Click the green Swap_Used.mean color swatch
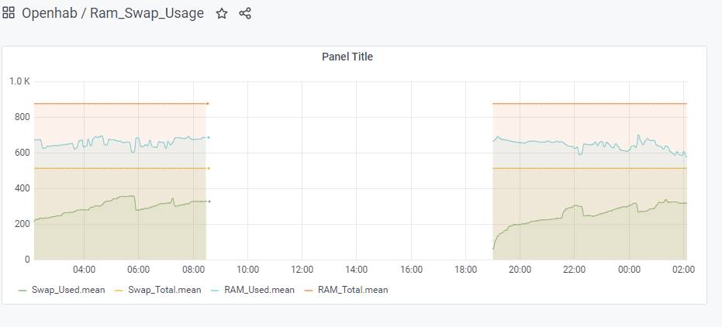The image size is (722, 327). [22, 290]
